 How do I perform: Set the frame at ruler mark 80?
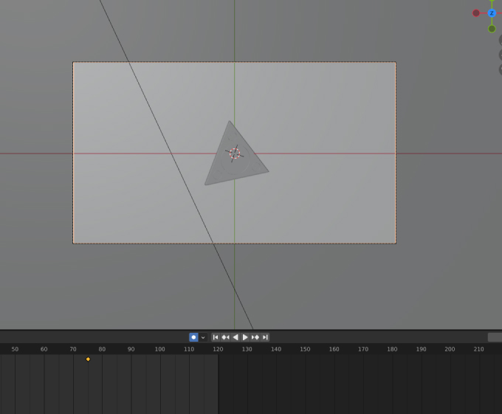coord(102,349)
